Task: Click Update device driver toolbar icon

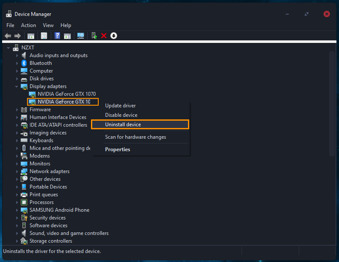Action: coord(94,36)
